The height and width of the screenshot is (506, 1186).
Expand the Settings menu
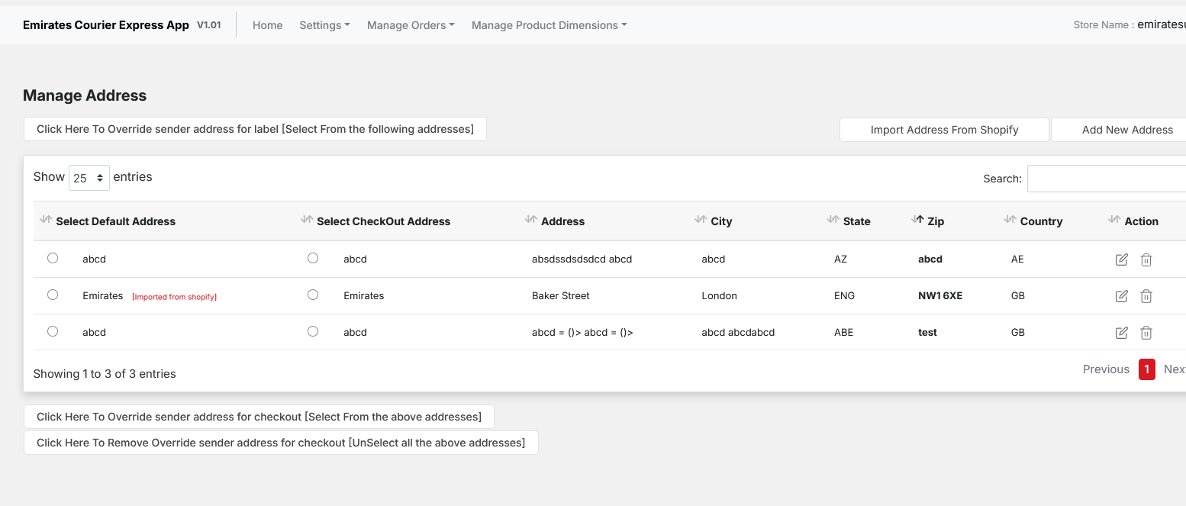[324, 25]
